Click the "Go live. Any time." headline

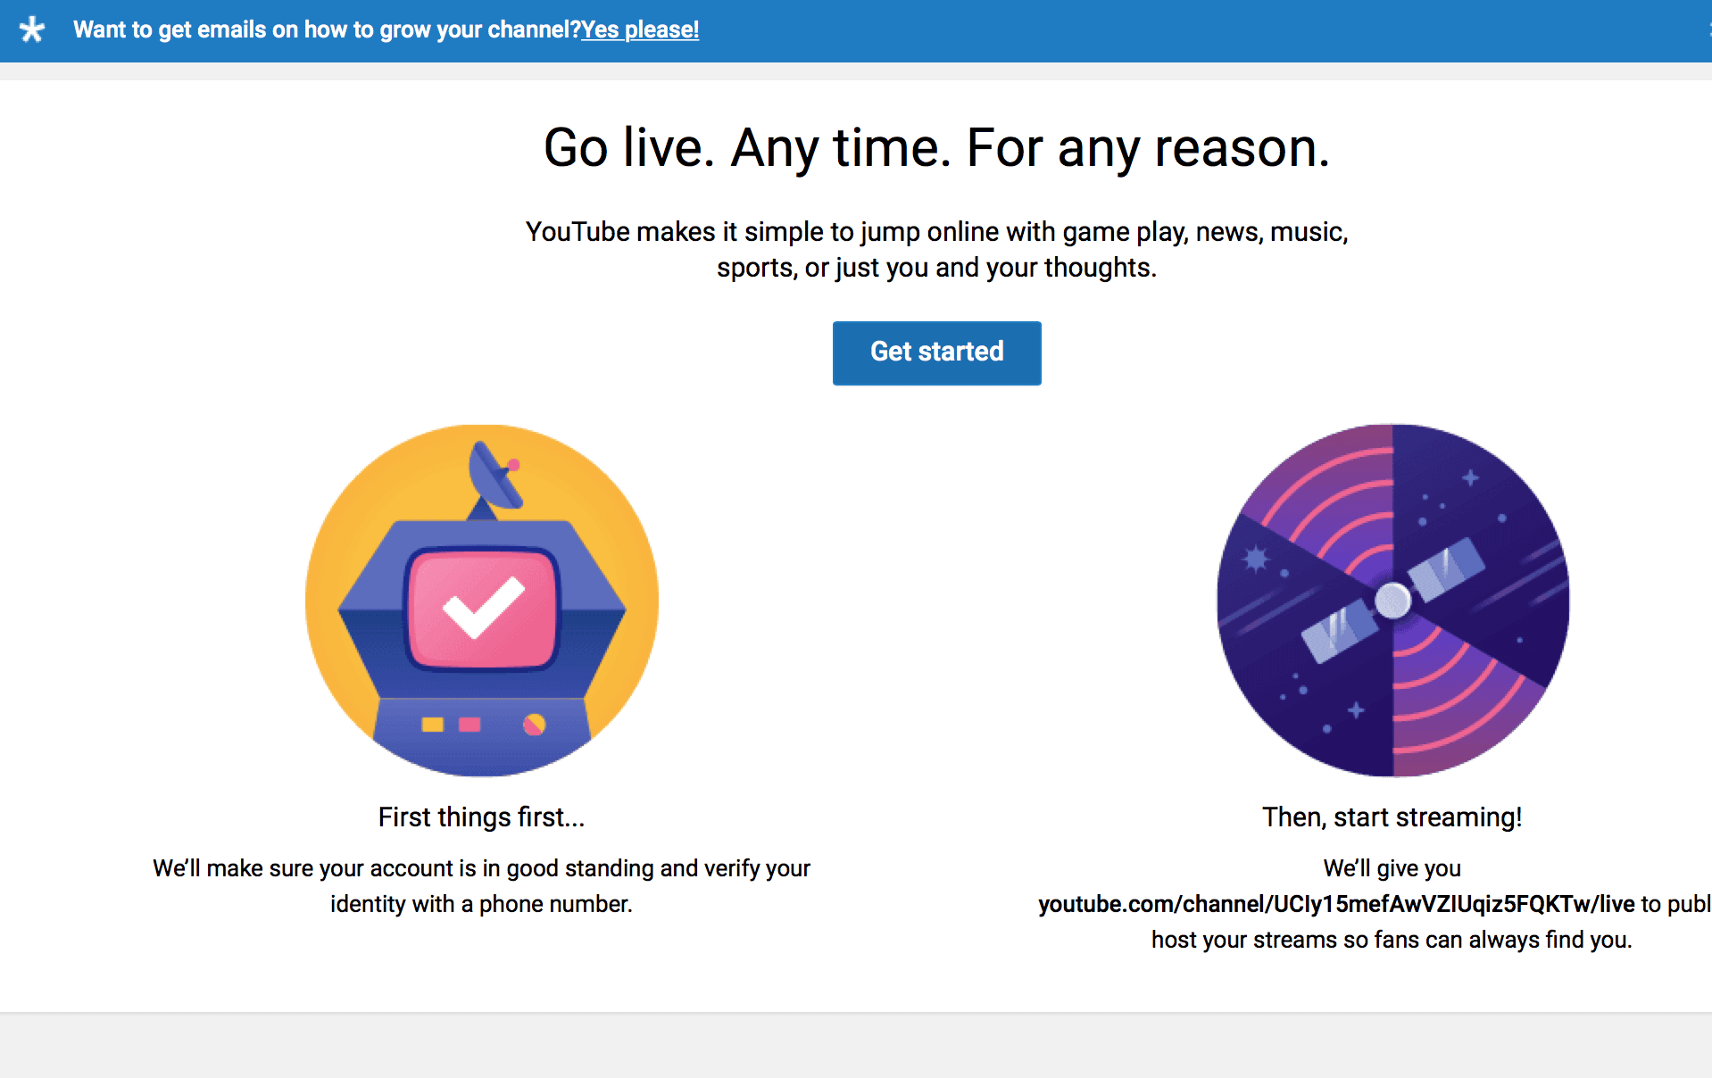936,147
